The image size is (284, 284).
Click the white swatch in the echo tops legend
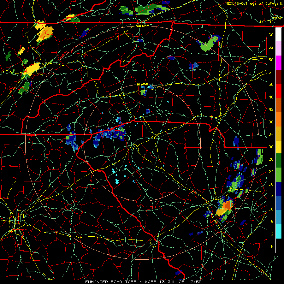pyautogui.click(x=279, y=35)
